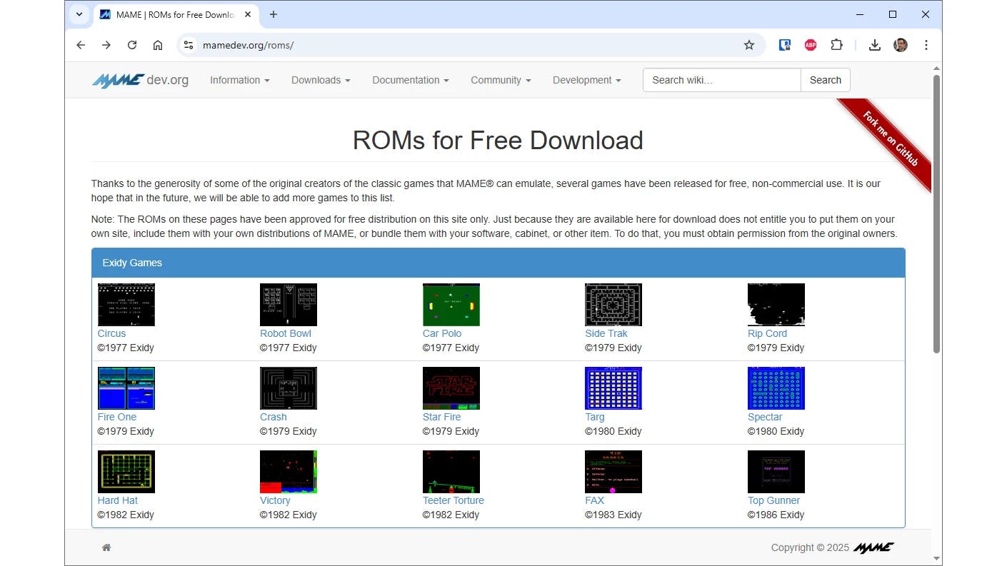Open the blue shield extension
Image resolution: width=1007 pixels, height=566 pixels.
click(x=785, y=45)
